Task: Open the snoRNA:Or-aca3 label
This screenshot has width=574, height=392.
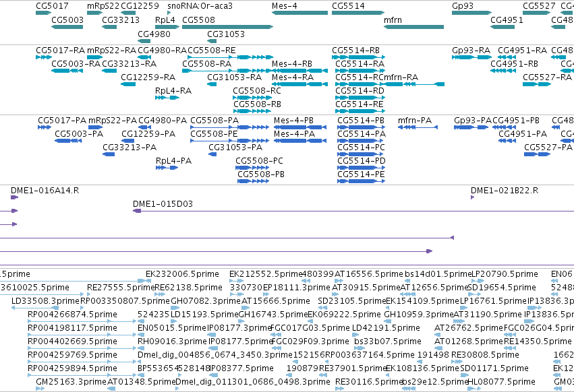Action: tap(200, 6)
